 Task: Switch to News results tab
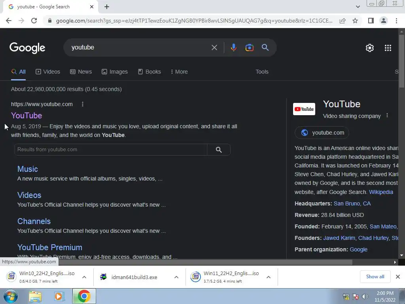(x=81, y=72)
